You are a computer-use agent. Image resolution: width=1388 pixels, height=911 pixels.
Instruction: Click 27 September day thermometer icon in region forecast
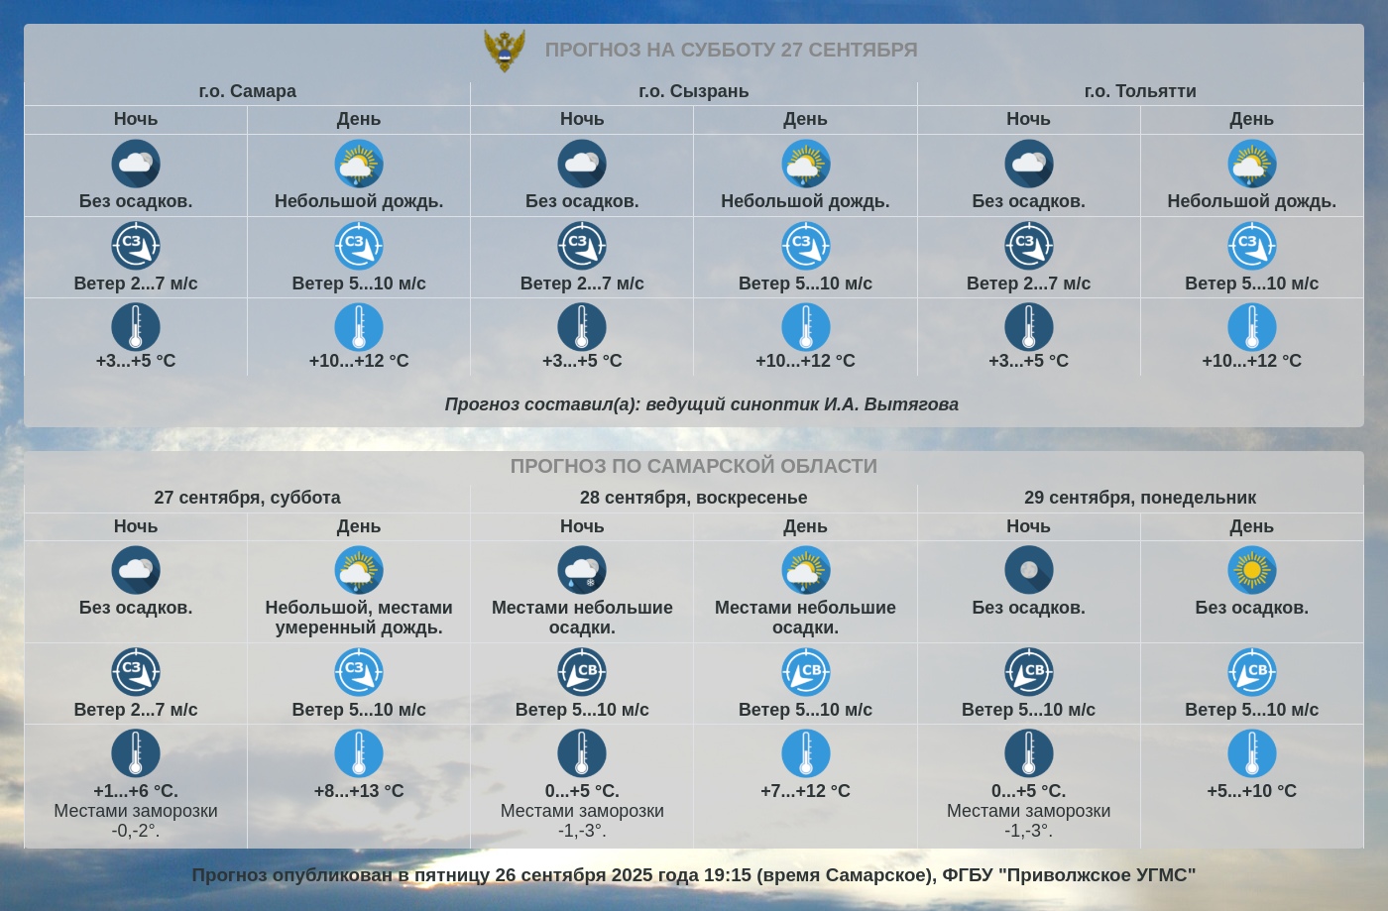359,753
